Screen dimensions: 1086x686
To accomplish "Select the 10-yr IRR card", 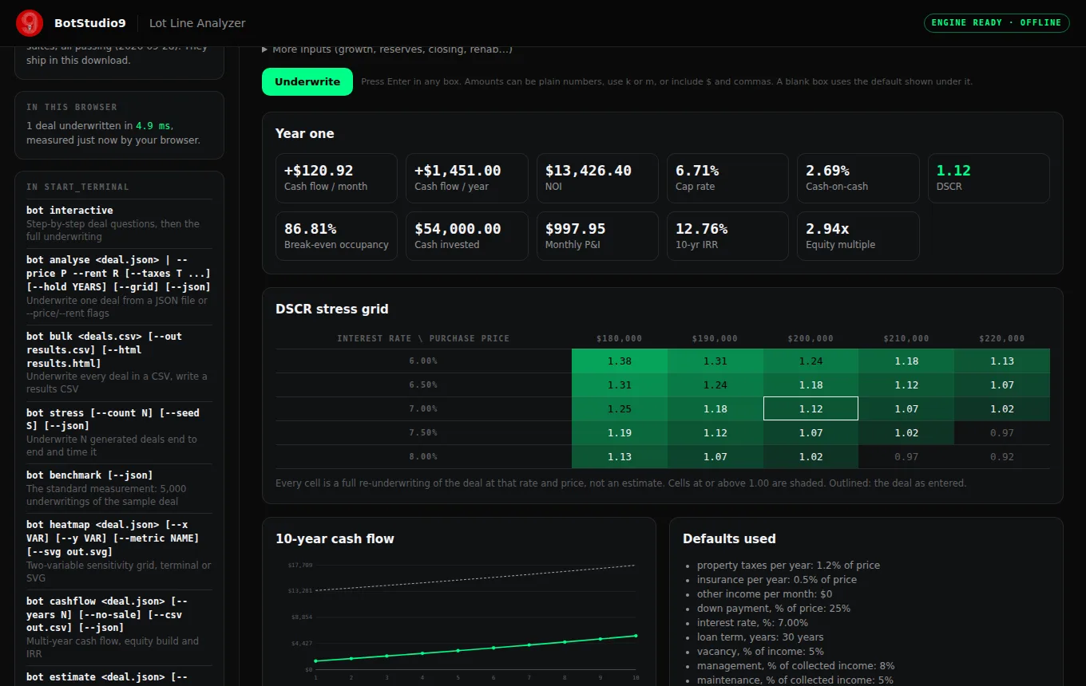I will point(727,236).
